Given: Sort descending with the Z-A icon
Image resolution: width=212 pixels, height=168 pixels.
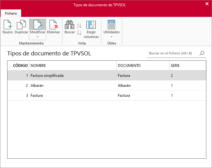Looking at the screenshot, I should pos(79,33).
